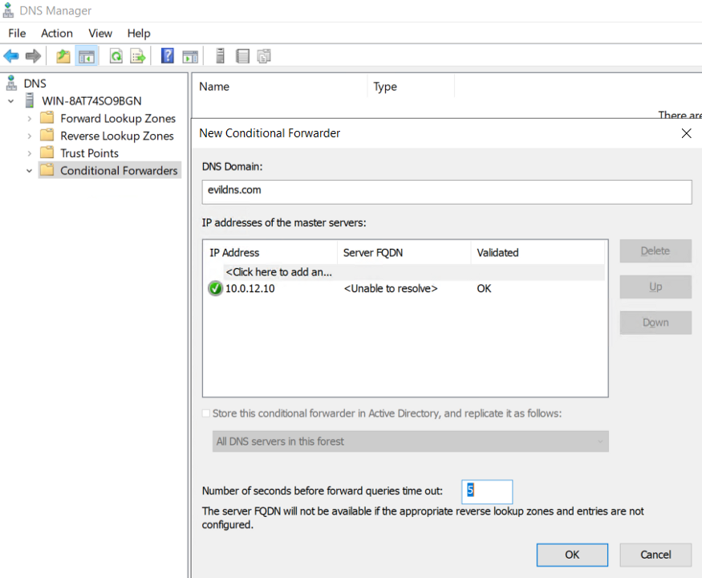Collapse the WIN-8AT74SO9BGN server node
This screenshot has height=578, width=702.
click(x=11, y=101)
